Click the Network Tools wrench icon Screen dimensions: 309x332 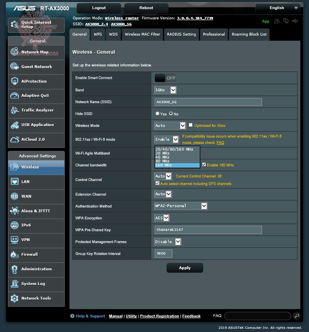point(15,298)
